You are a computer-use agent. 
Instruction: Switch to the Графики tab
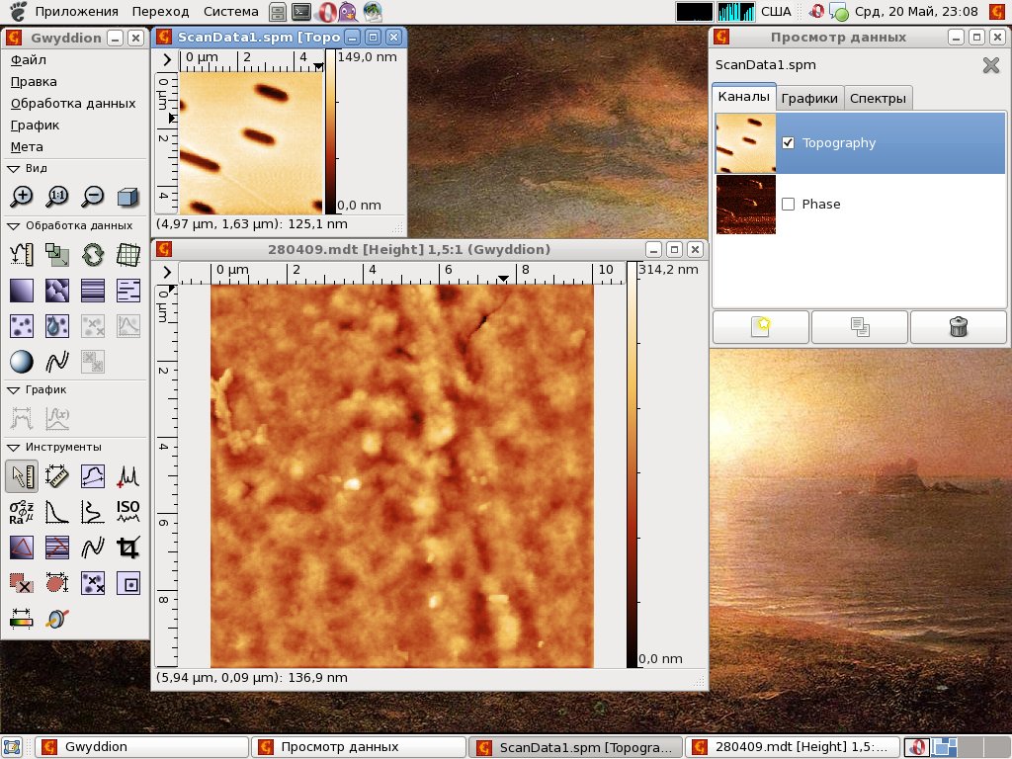[x=809, y=98]
